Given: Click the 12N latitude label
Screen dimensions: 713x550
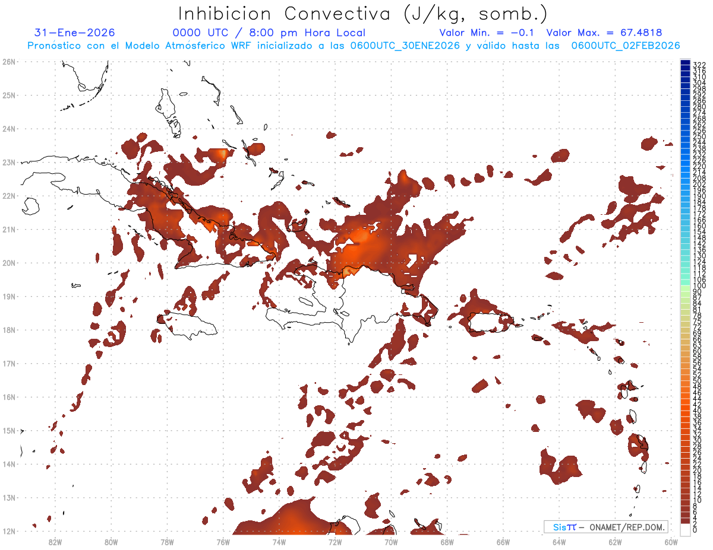Looking at the screenshot, I should coord(9,530).
